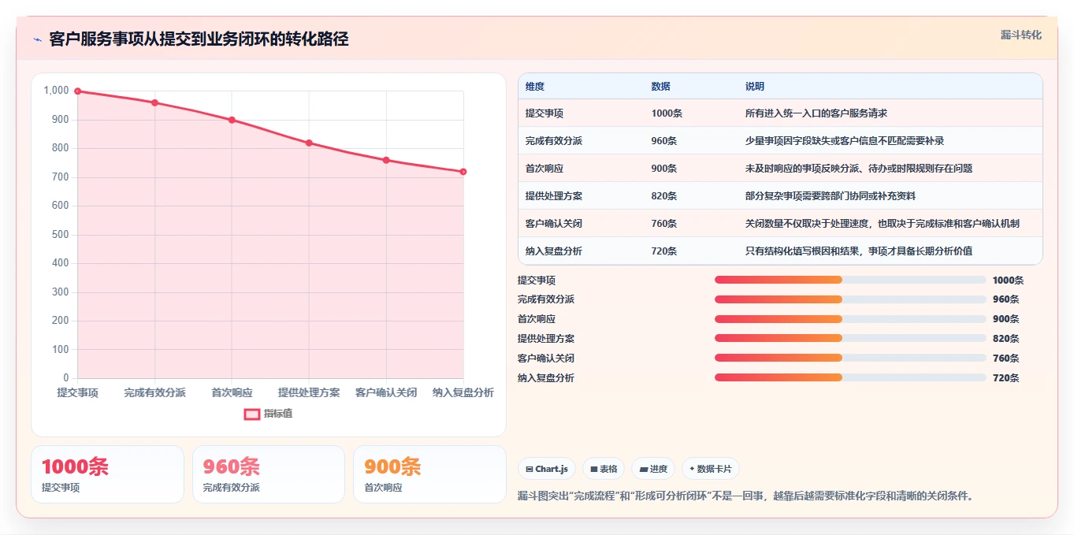This screenshot has height=535, width=1074.
Task: Select the 纳入复盘分析 chart data point
Action: tap(463, 172)
